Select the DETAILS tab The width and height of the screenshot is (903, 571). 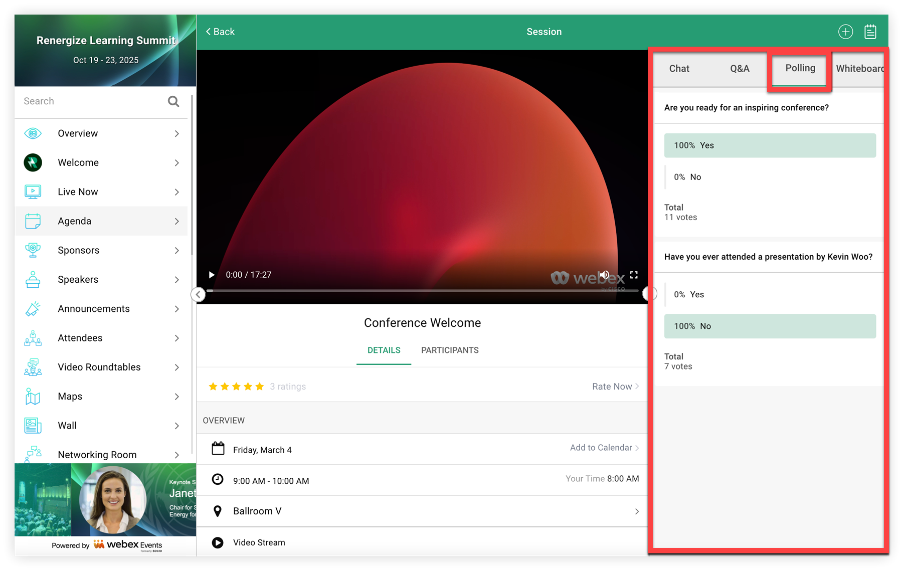[x=384, y=350]
